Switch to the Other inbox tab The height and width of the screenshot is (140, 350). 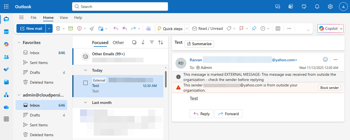118,42
